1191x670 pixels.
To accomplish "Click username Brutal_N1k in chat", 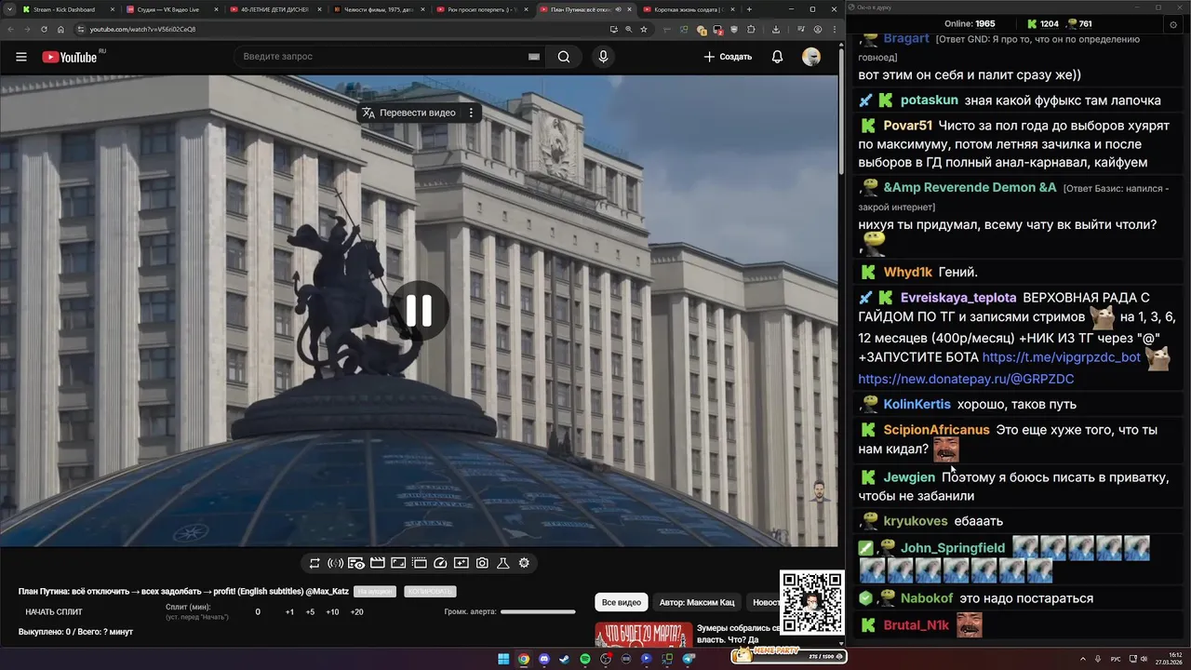I will pyautogui.click(x=916, y=625).
